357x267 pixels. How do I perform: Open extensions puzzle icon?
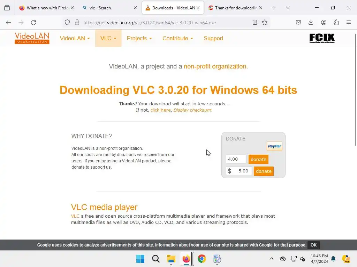coord(336,22)
